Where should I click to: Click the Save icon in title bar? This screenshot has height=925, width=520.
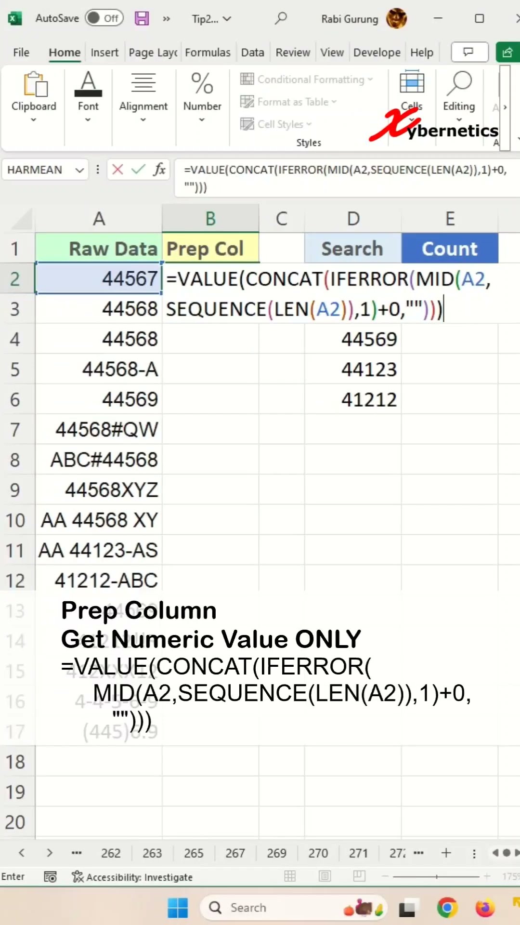142,19
